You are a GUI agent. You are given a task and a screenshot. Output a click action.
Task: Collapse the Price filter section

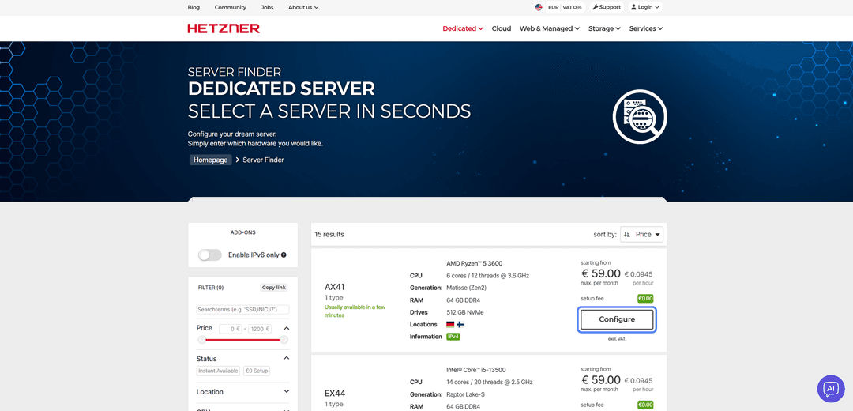click(287, 328)
